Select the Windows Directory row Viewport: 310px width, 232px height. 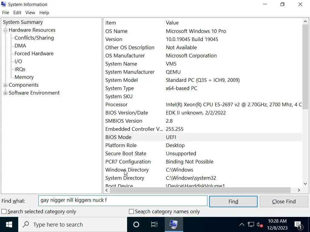click(x=203, y=170)
